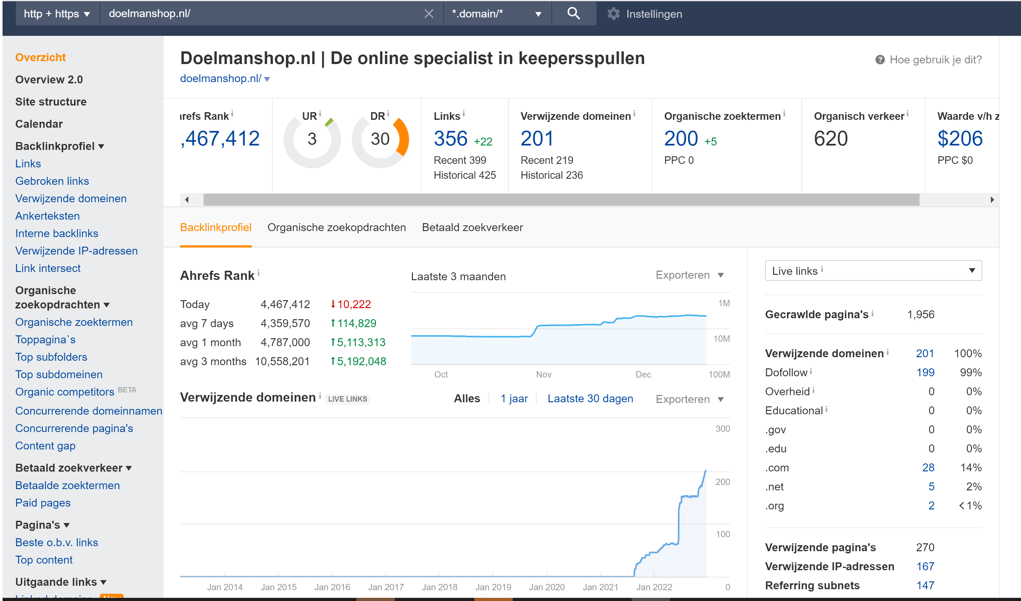Switch to Organische zoekopdrachten tab

[x=336, y=227]
